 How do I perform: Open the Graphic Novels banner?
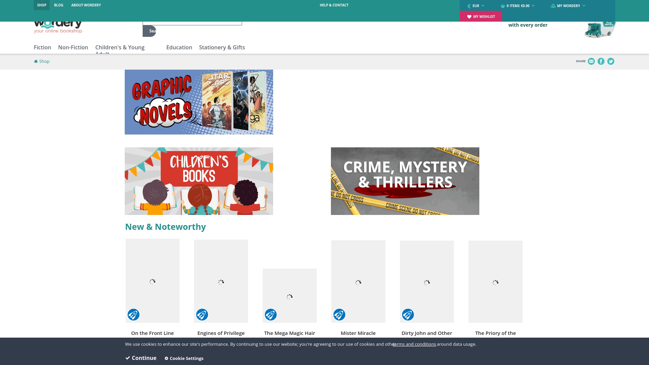coord(199,102)
